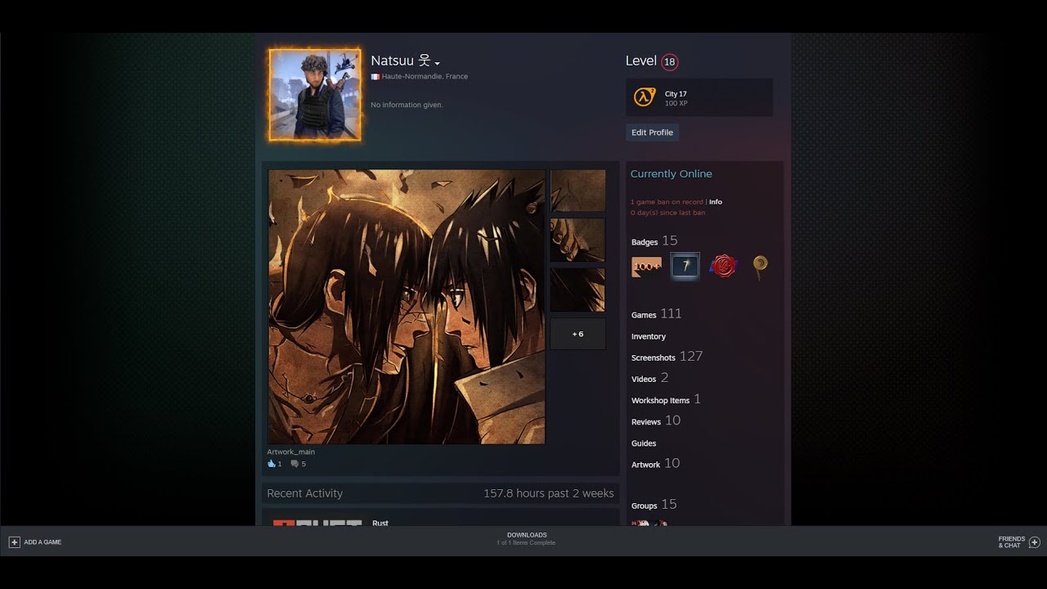Open the Workshop Items 1 link
The image size is (1047, 589).
(666, 400)
